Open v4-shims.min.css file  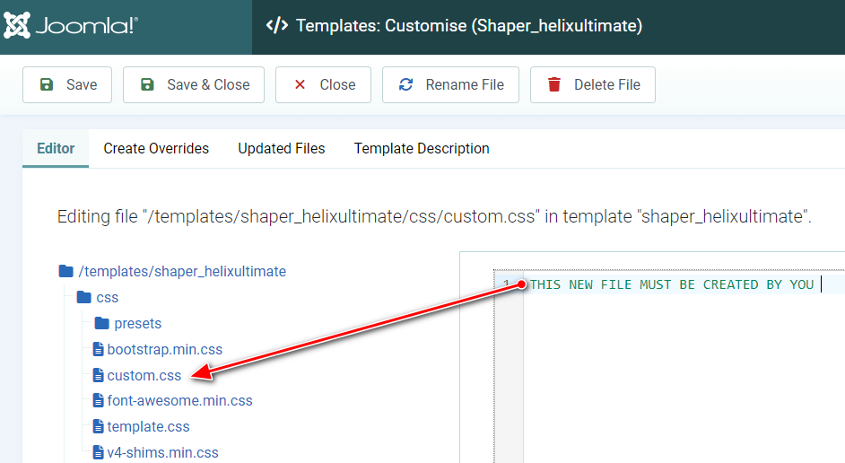pos(162,452)
